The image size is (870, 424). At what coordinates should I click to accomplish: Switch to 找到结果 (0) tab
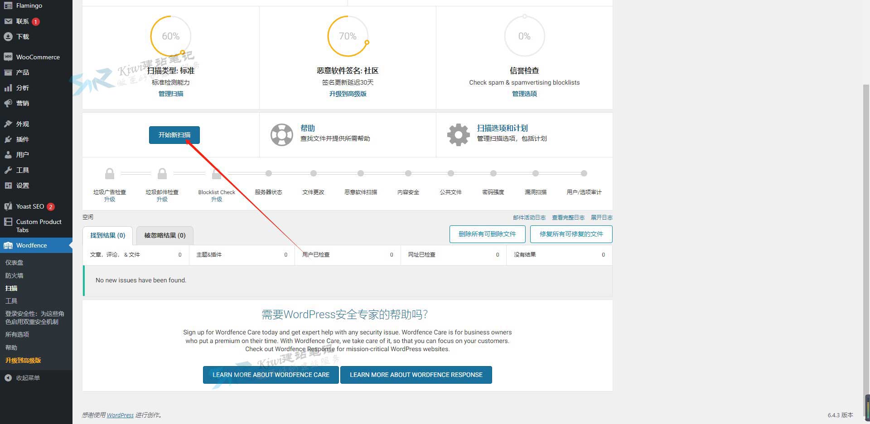tap(108, 235)
